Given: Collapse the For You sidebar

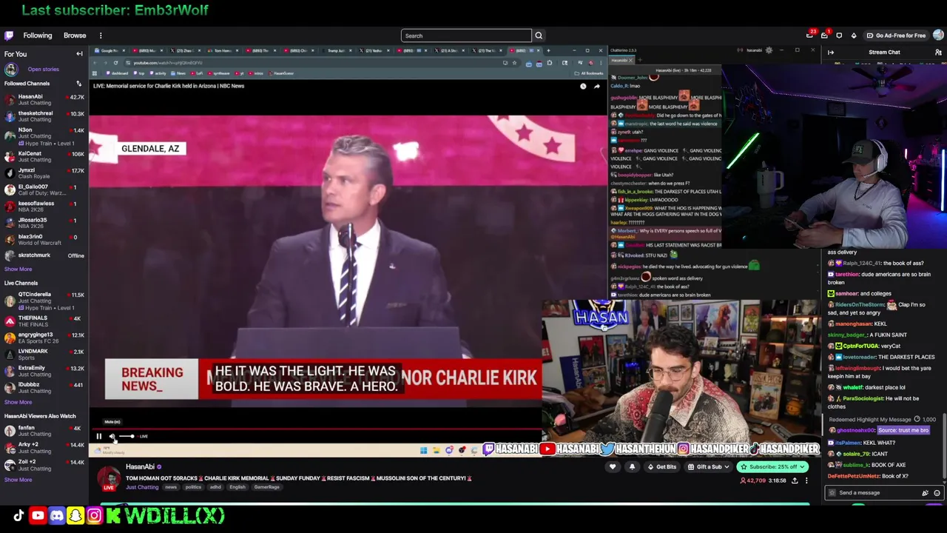Looking at the screenshot, I should click(79, 54).
